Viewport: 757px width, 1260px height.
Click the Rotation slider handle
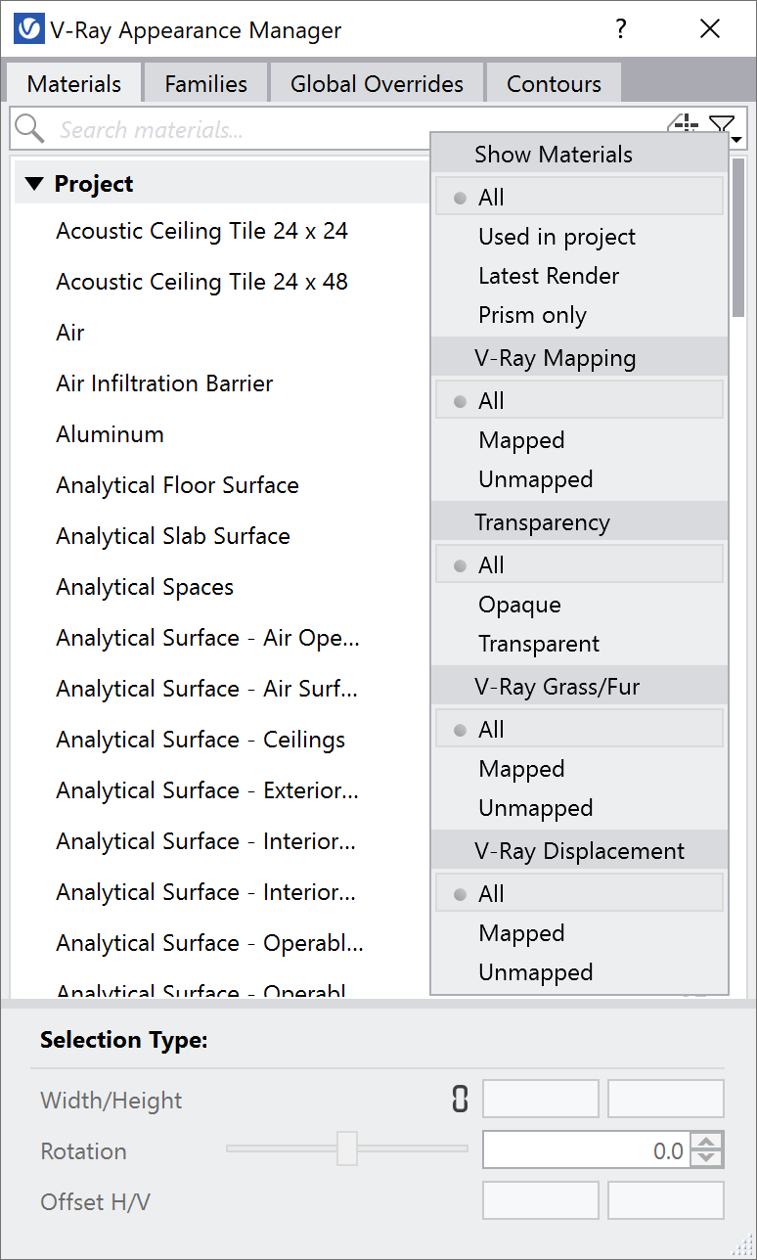point(347,1148)
